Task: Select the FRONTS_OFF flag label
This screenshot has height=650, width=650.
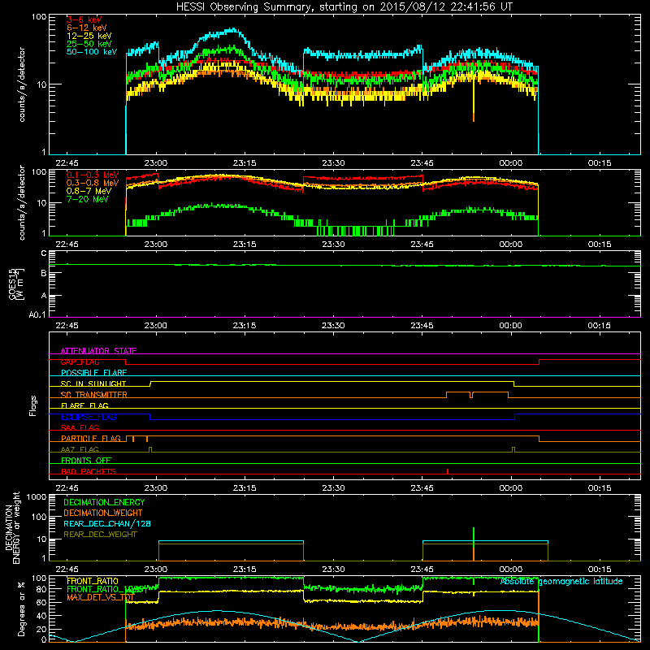Action: (x=86, y=461)
